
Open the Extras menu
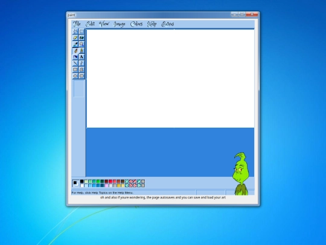168,24
